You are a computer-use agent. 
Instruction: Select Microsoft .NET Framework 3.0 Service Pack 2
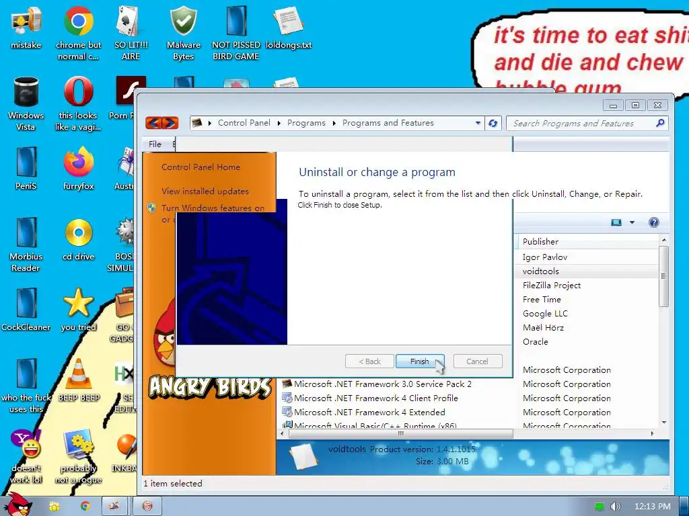(x=382, y=384)
